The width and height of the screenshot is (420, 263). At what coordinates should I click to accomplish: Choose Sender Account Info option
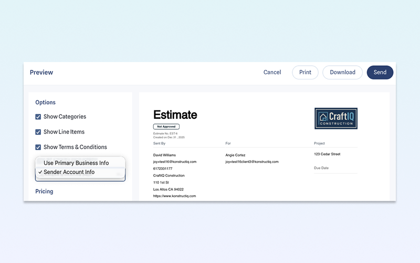(80, 172)
